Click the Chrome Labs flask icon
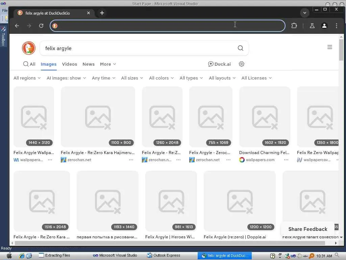Viewport: 346px width, 260px height. (x=312, y=26)
